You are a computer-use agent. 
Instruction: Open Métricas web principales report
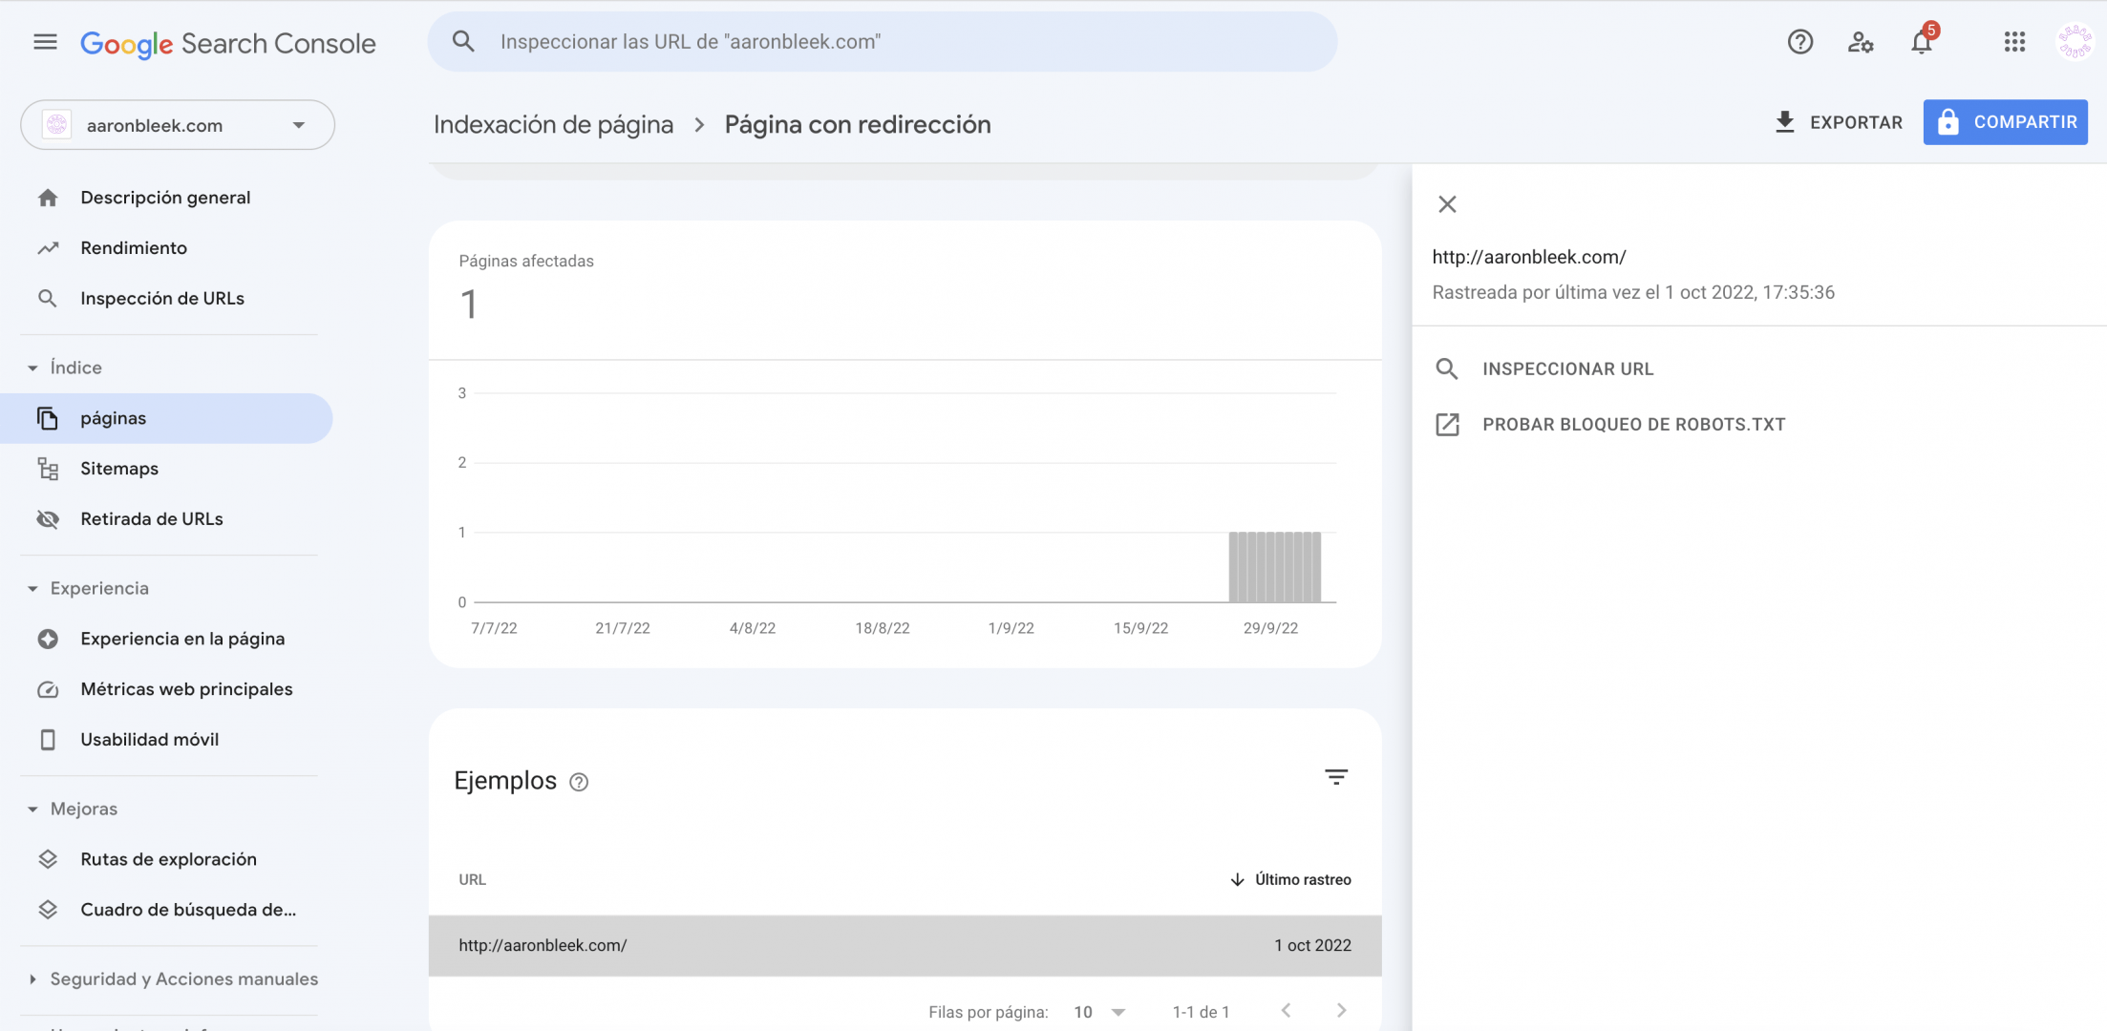(x=186, y=689)
